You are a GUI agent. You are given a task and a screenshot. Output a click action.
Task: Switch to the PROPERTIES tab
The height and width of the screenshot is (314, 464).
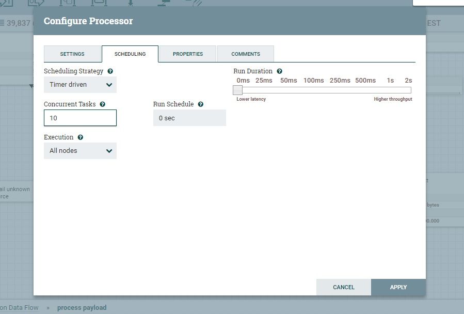point(188,54)
